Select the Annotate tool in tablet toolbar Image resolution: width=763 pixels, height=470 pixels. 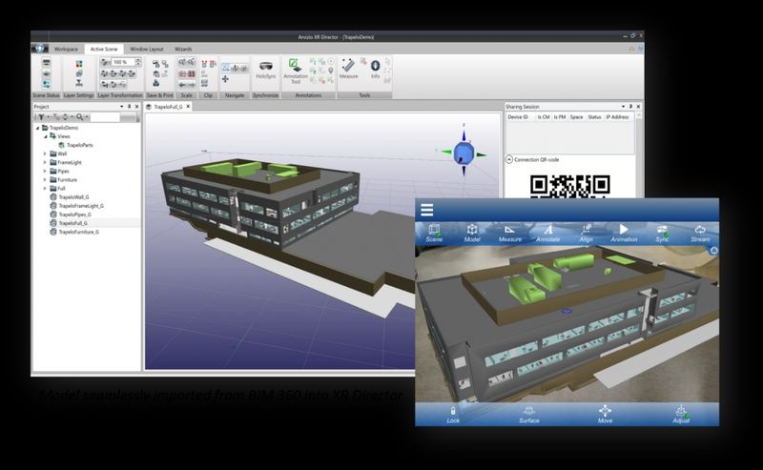(x=547, y=230)
